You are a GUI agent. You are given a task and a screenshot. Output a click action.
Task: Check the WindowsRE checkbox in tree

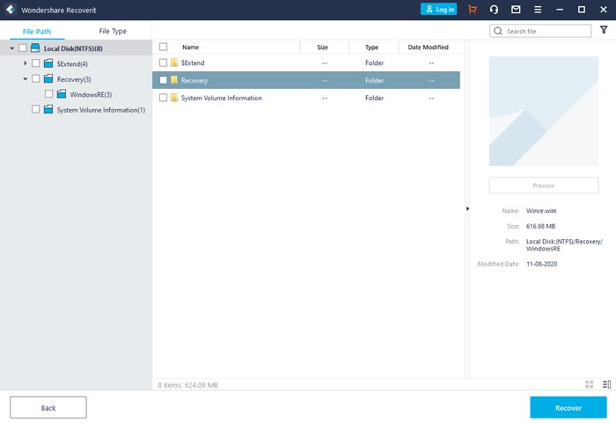pos(49,94)
